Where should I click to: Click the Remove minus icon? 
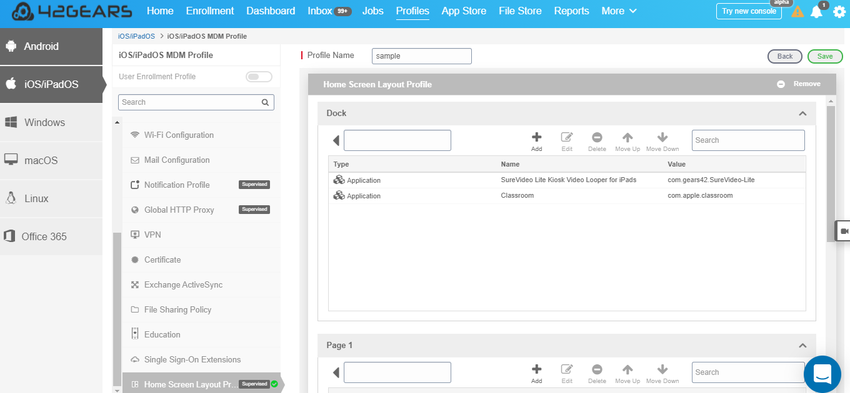(x=781, y=84)
